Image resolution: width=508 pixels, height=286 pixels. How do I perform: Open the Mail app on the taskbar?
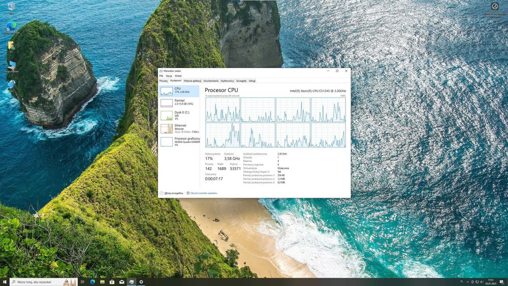click(122, 282)
